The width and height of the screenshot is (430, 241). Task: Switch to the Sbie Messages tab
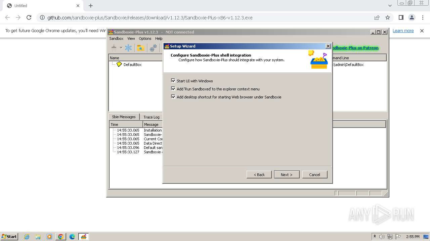coord(124,117)
